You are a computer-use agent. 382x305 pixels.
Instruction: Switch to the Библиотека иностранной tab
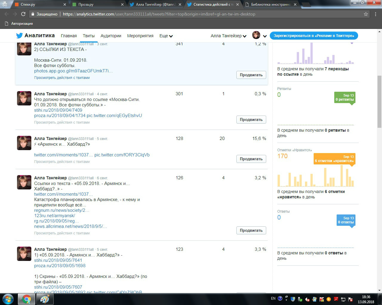[x=271, y=4]
